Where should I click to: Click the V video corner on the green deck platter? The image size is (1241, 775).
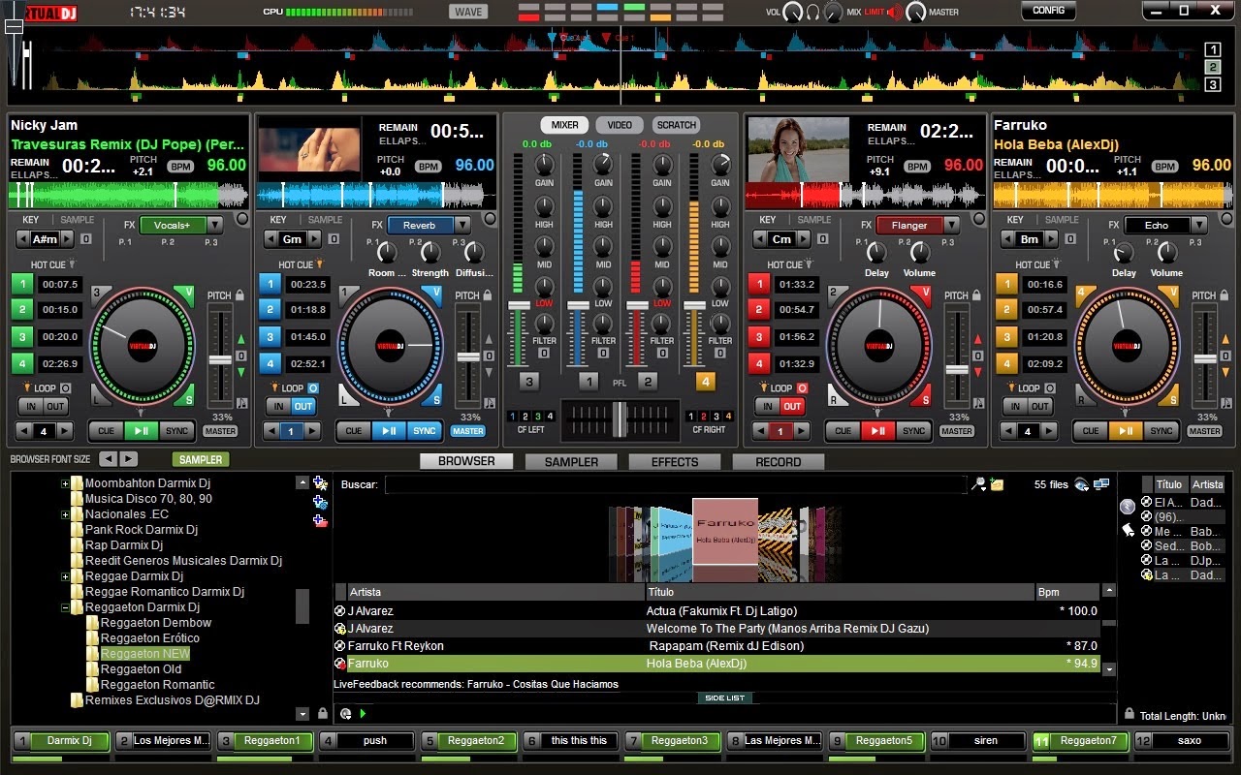click(x=185, y=294)
